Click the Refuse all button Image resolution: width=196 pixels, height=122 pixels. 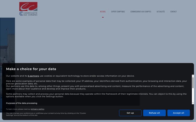point(154,113)
